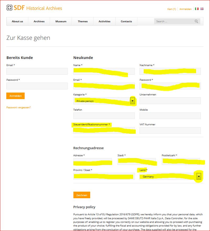210x231 pixels.
Task: Open the Themes menu item
Action: (83, 22)
